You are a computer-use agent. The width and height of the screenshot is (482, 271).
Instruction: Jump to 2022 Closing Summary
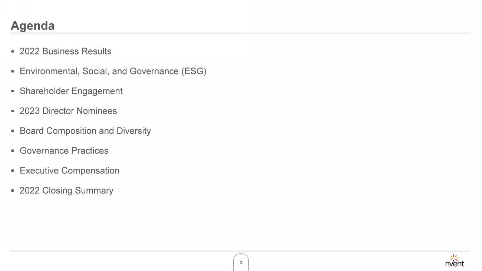coord(66,191)
